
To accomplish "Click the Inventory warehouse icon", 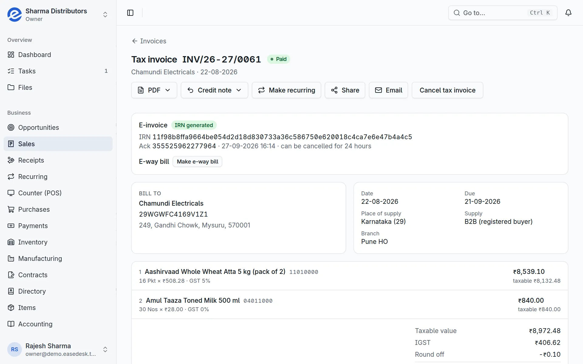I will 11,242.
